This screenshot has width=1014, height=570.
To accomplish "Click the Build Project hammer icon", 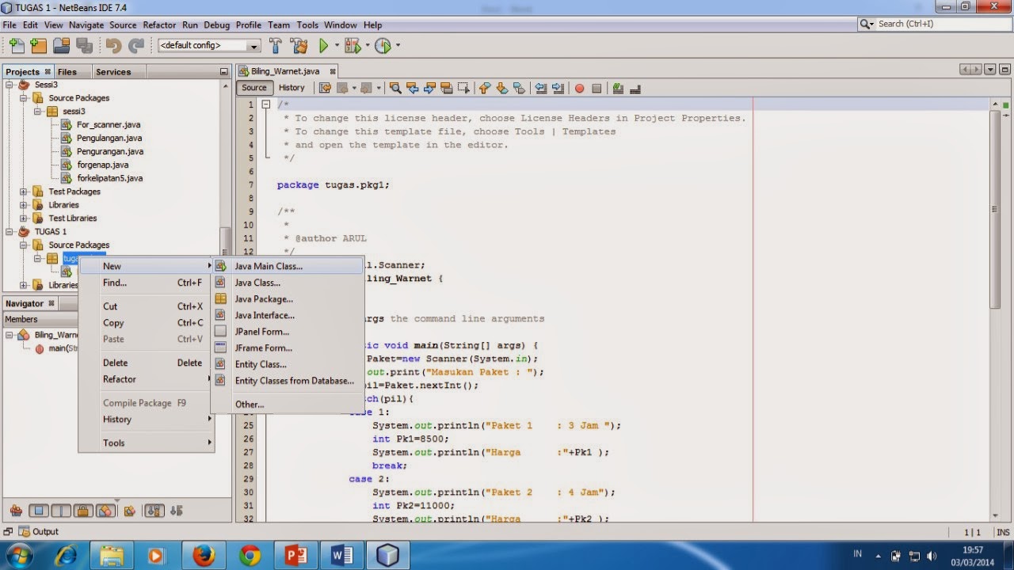I will point(276,46).
